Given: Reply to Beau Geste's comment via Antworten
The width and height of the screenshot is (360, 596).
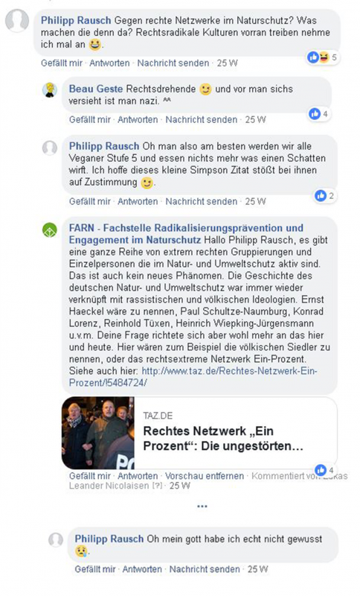Looking at the screenshot, I should (138, 119).
